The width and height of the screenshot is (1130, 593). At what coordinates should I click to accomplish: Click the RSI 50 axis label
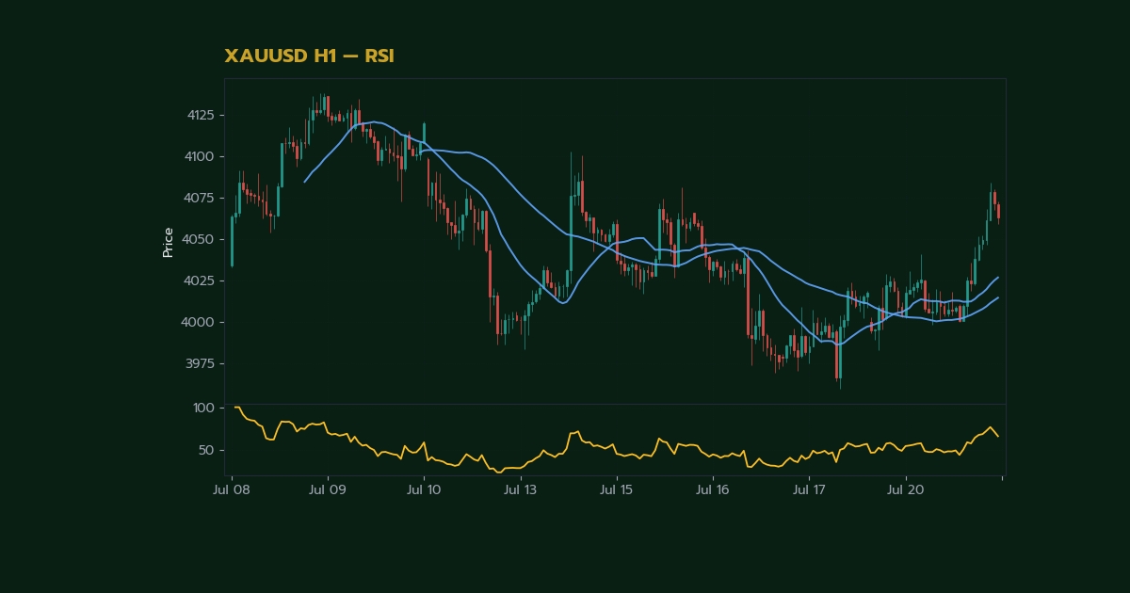[x=207, y=450]
